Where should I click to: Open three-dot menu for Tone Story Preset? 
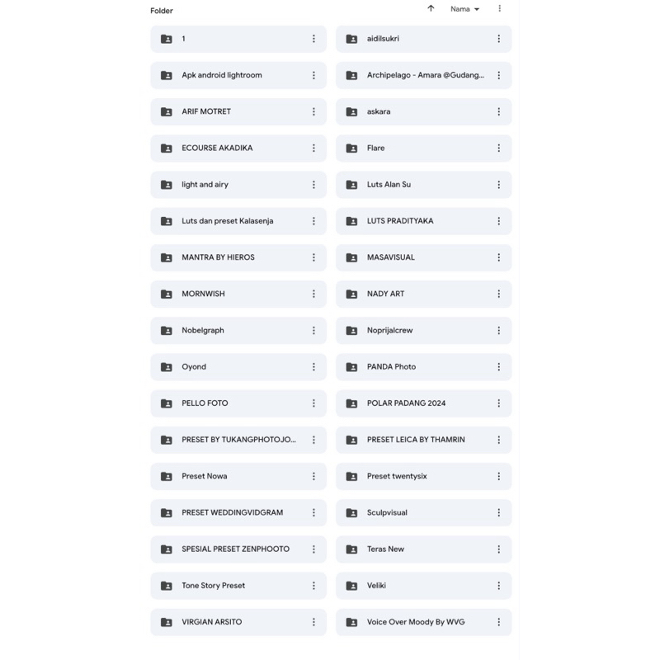pyautogui.click(x=313, y=586)
